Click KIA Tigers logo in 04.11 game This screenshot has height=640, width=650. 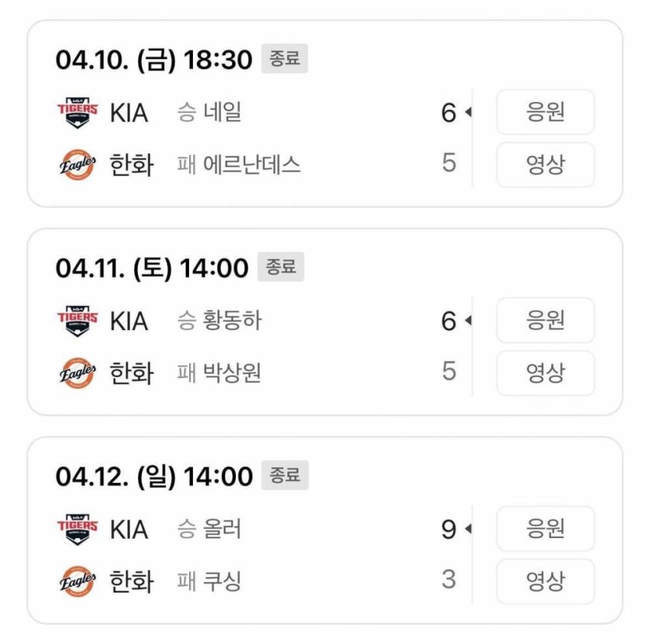[78, 320]
